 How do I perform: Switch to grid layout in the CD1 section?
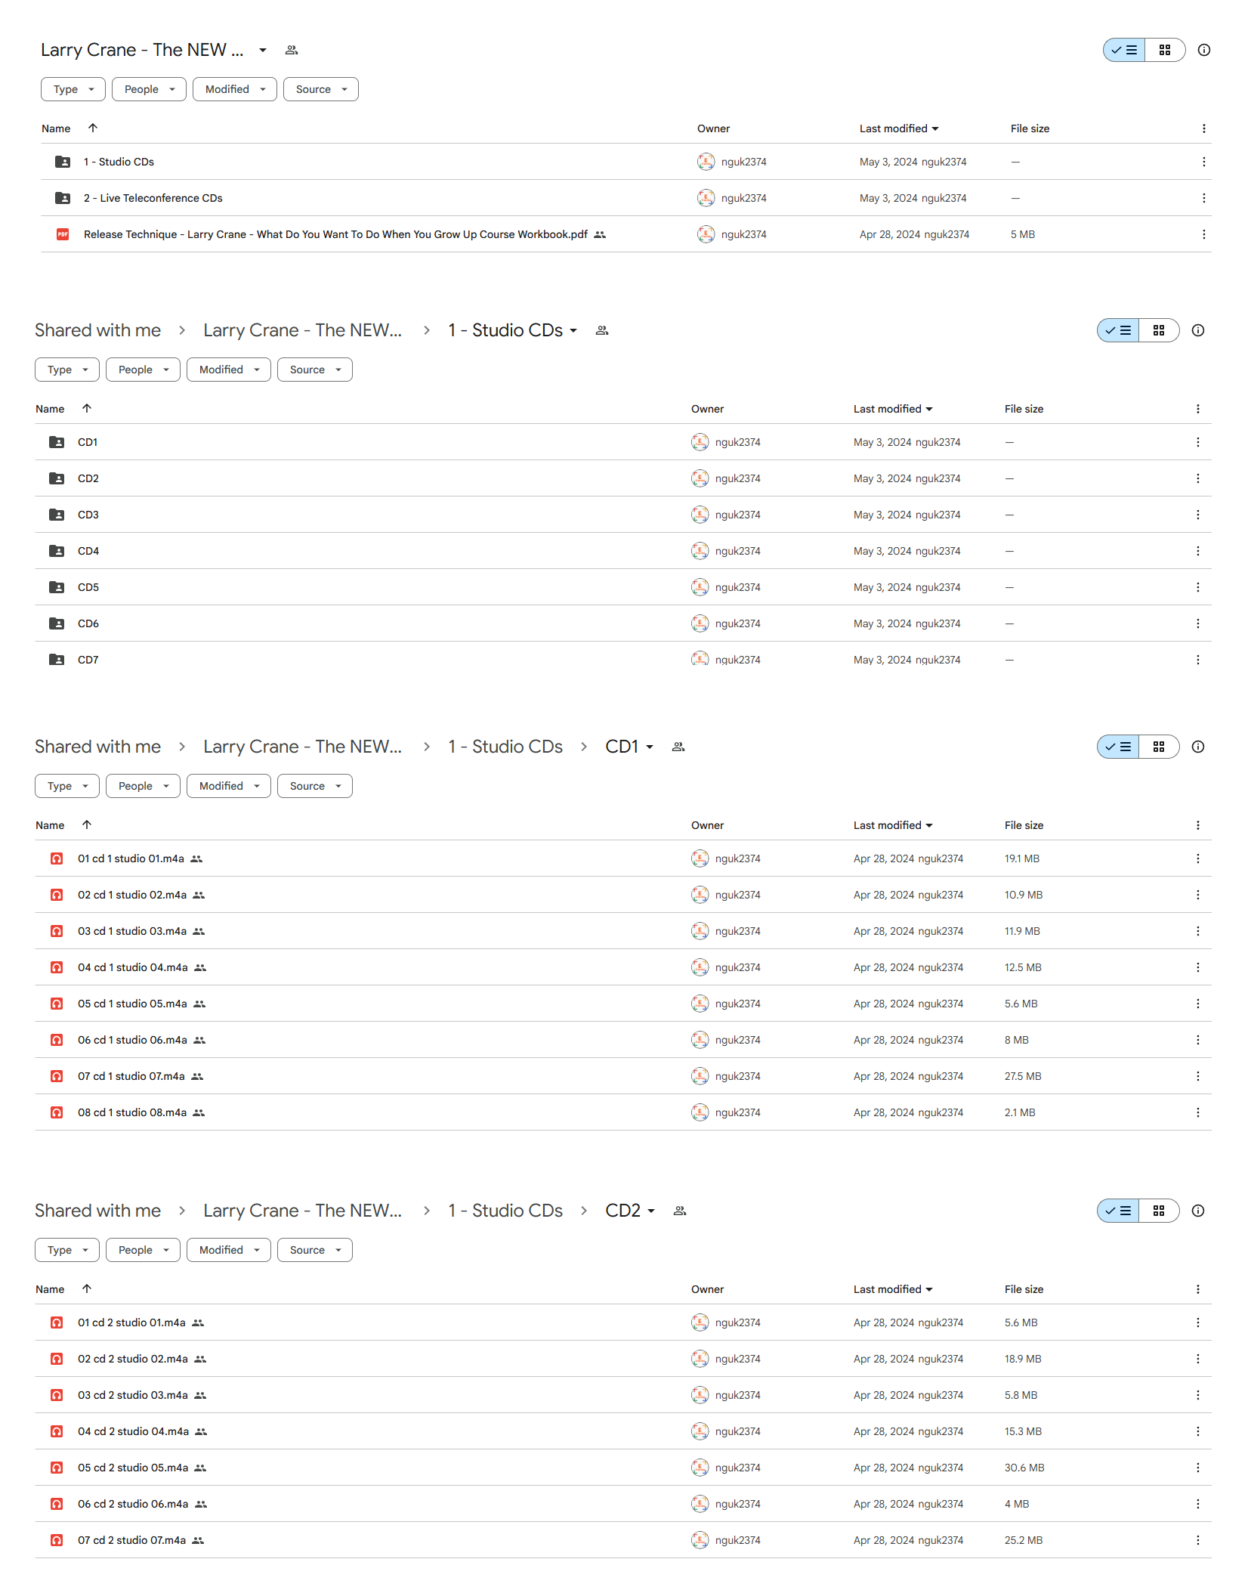click(x=1159, y=747)
